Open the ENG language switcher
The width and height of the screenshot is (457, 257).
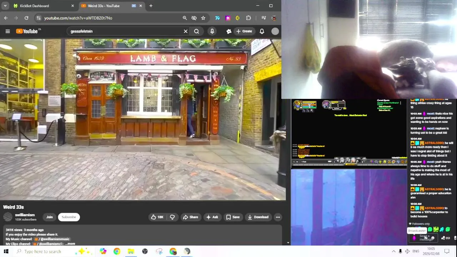pos(416,251)
